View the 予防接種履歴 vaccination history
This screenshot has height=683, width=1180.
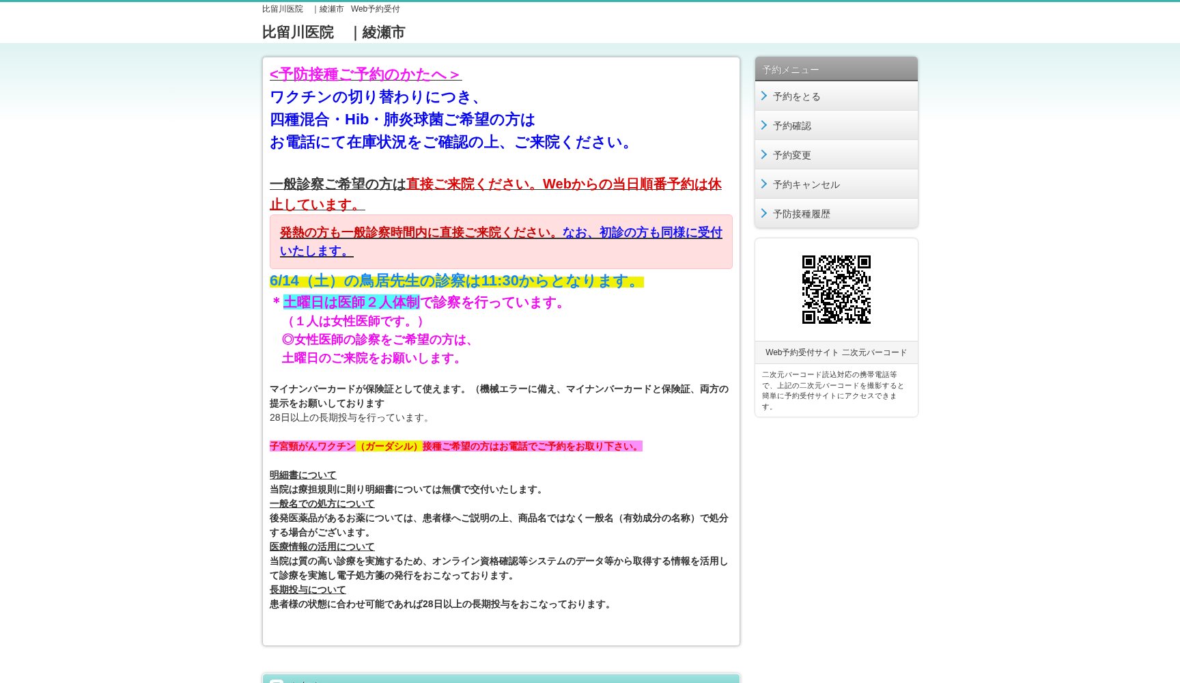(802, 214)
